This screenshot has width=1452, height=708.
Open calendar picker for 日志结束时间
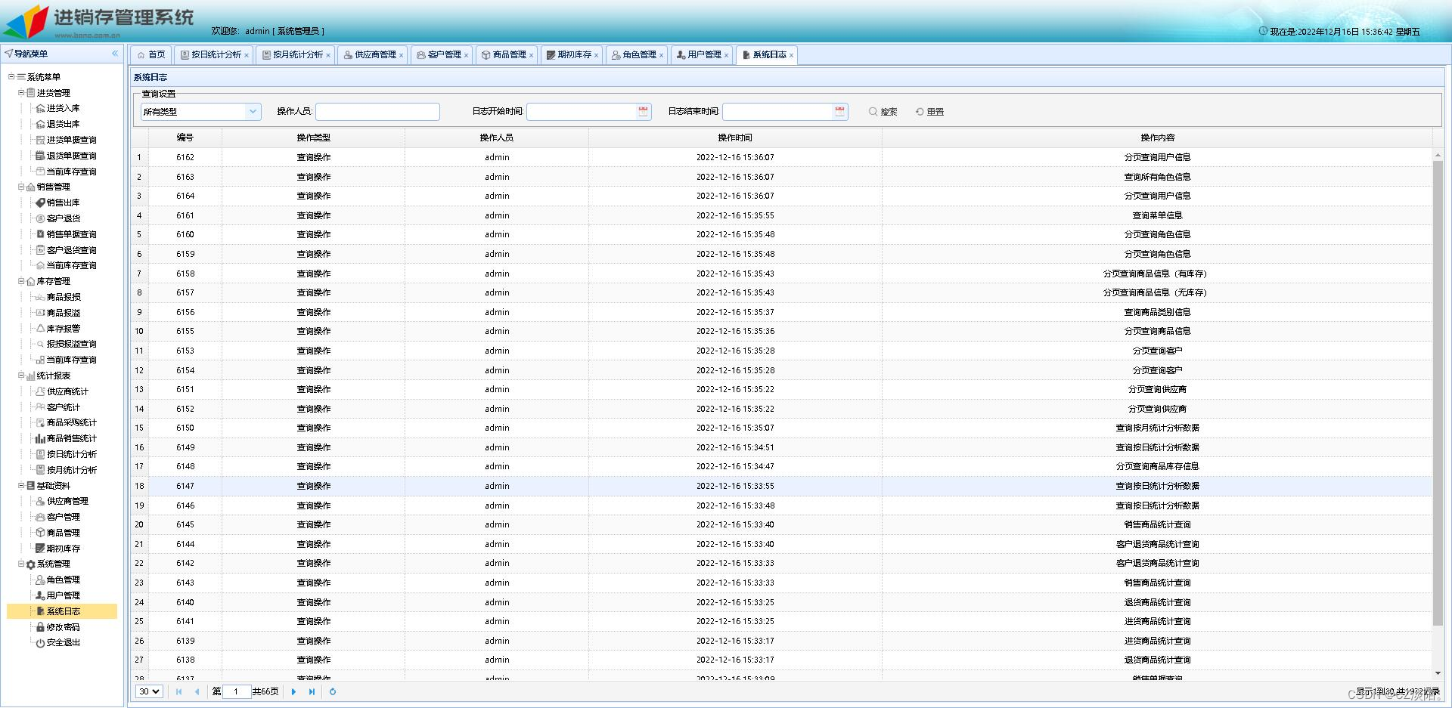839,112
